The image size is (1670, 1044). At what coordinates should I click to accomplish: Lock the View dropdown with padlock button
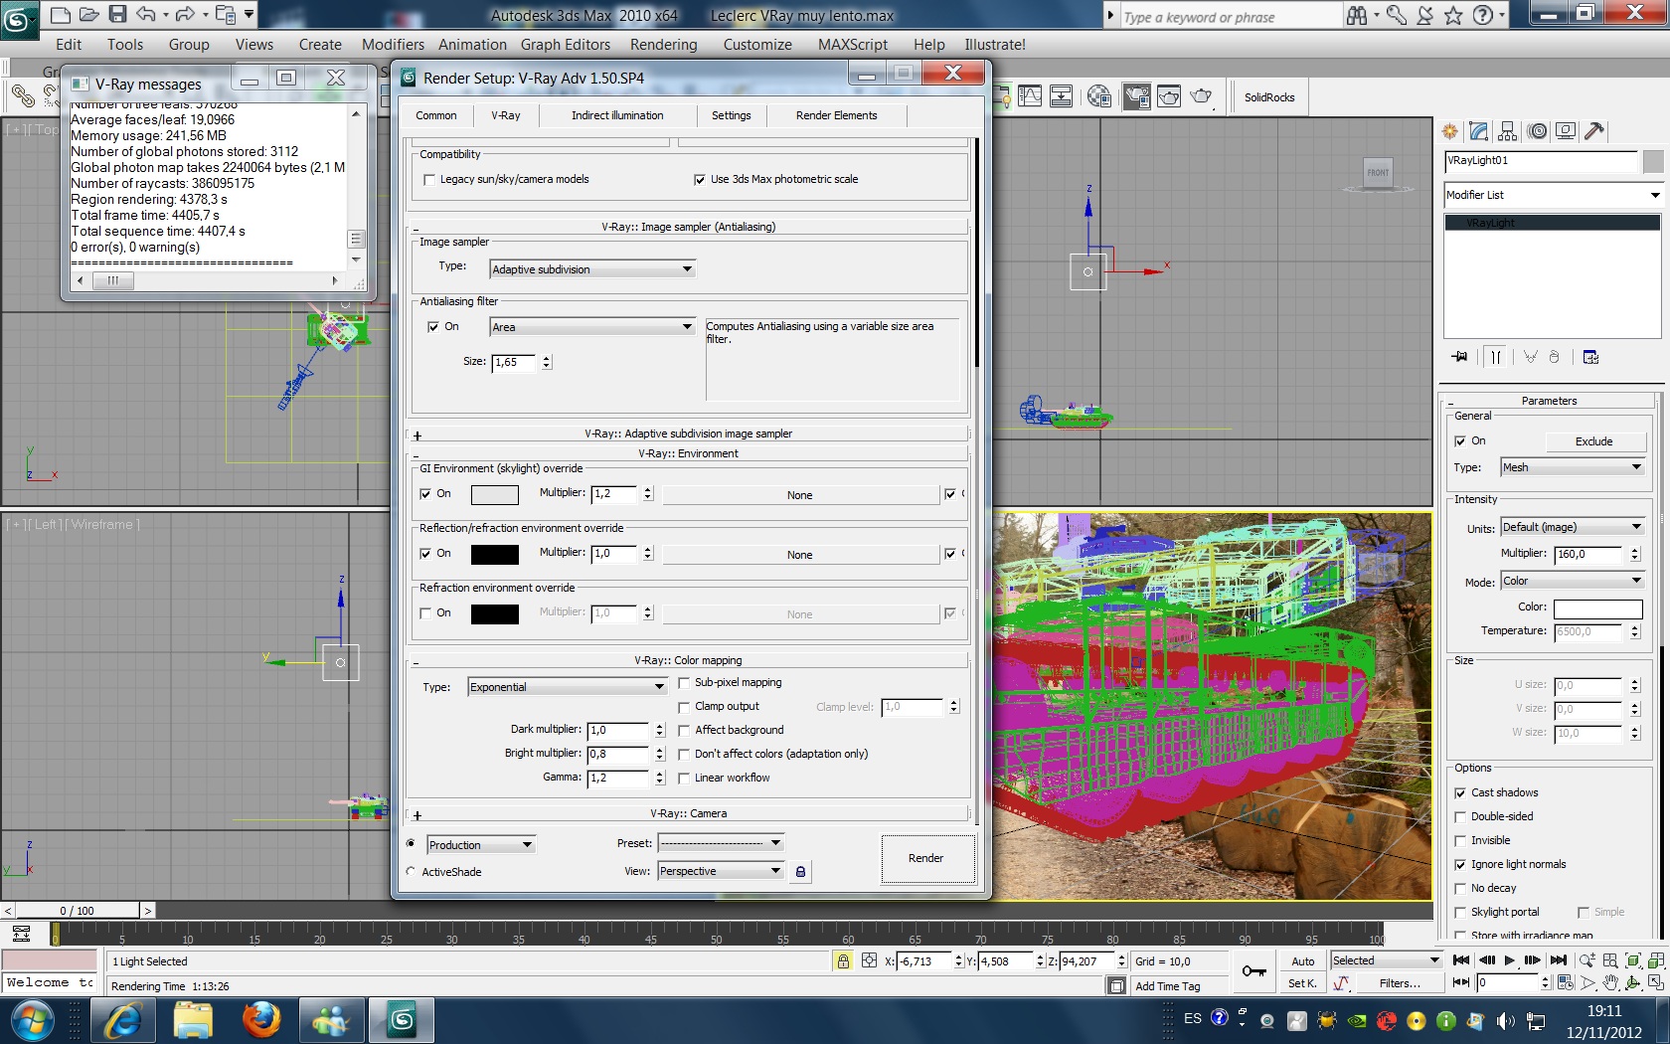pos(800,872)
